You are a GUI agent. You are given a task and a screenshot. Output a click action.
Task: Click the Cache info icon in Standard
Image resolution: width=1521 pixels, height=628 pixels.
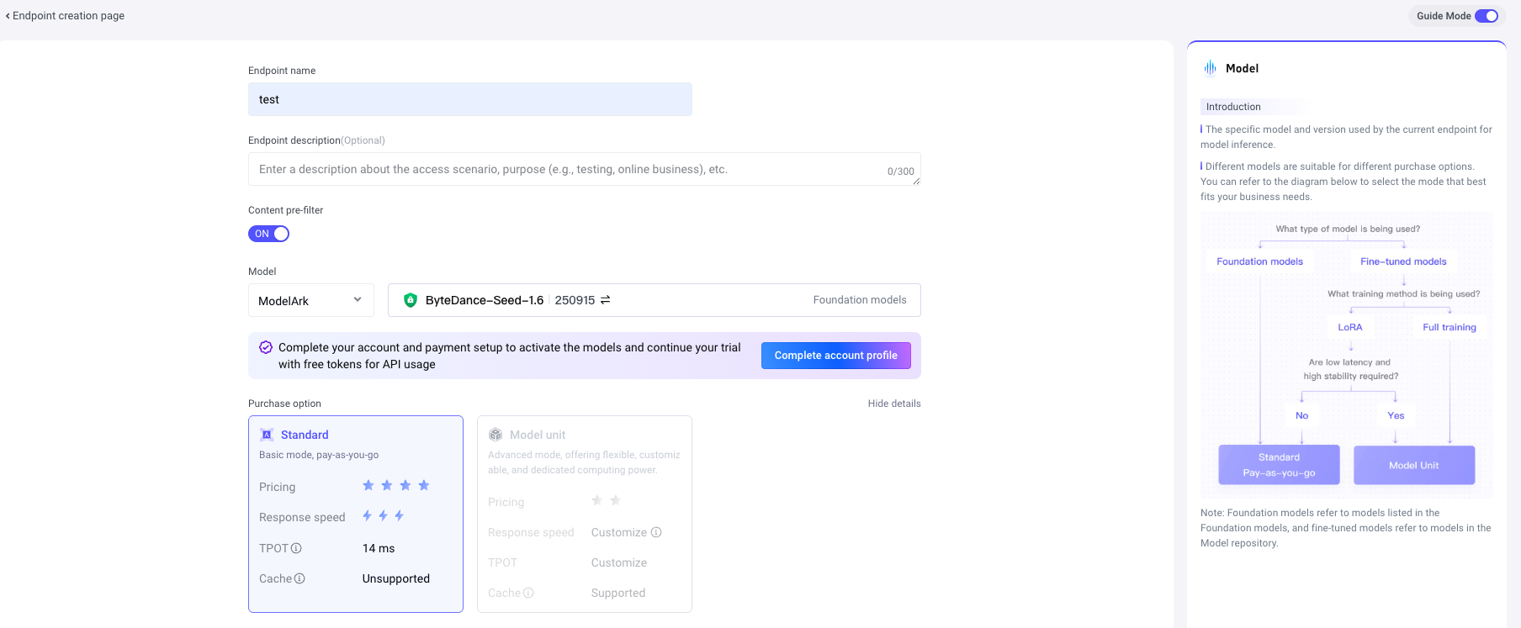pos(299,578)
